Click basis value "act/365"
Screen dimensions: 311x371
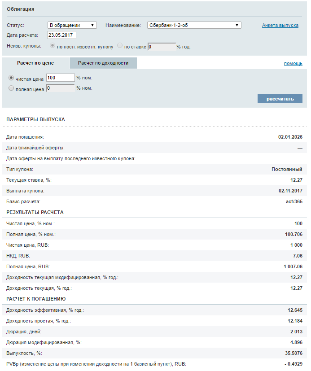click(294, 201)
